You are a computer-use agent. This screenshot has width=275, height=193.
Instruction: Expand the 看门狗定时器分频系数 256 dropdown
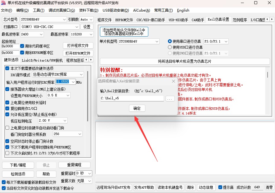click(x=80, y=134)
